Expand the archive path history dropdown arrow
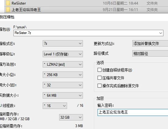 [x=160, y=33]
